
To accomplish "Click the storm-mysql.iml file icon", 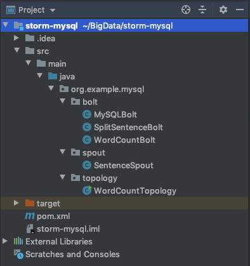I will coord(30,229).
